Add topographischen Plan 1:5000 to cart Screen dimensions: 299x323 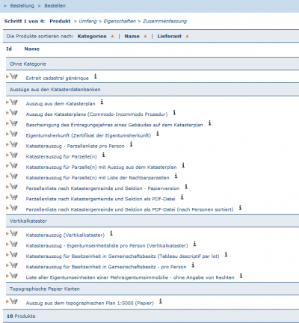coord(13,301)
